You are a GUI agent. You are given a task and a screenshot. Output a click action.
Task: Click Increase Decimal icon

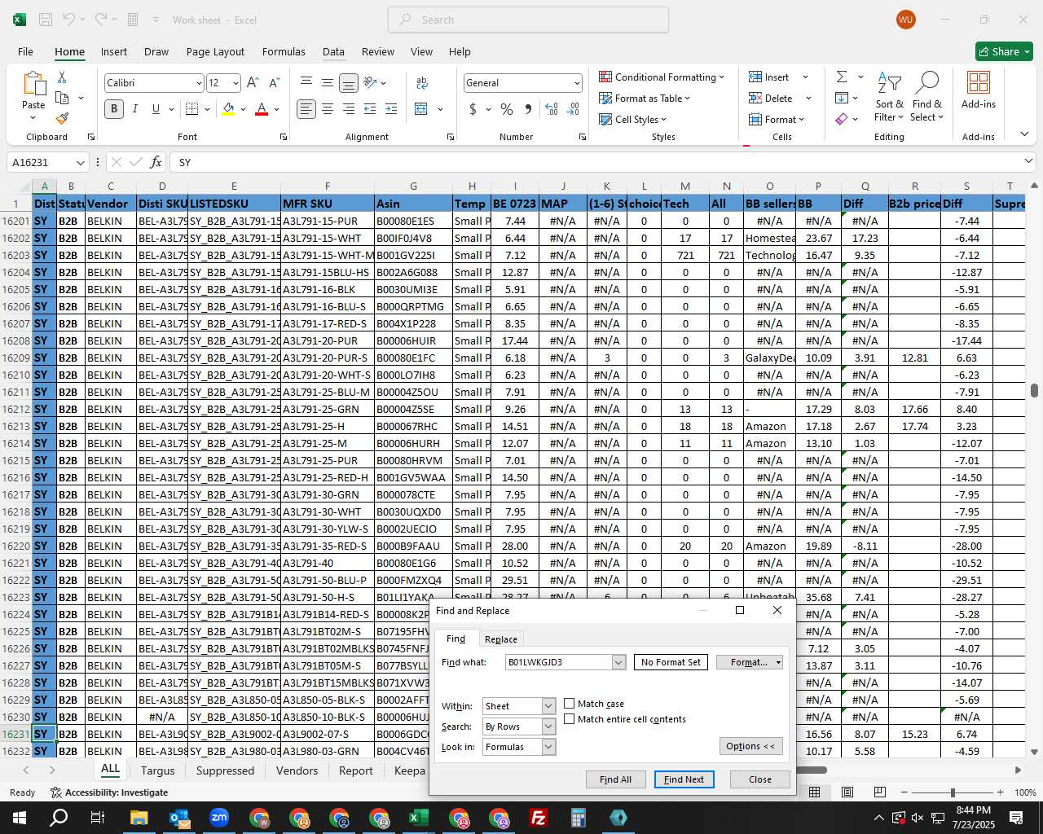pos(552,108)
